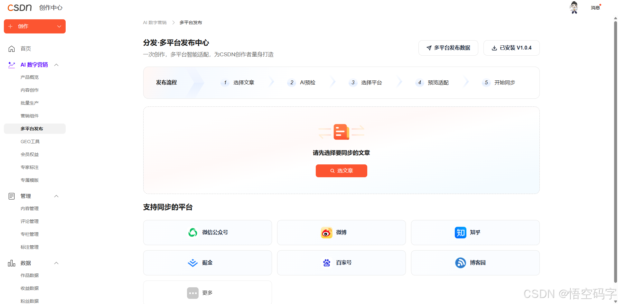
Task: Click the orange article sync illustration
Action: click(342, 132)
